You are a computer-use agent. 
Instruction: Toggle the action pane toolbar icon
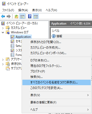coord(36,16)
